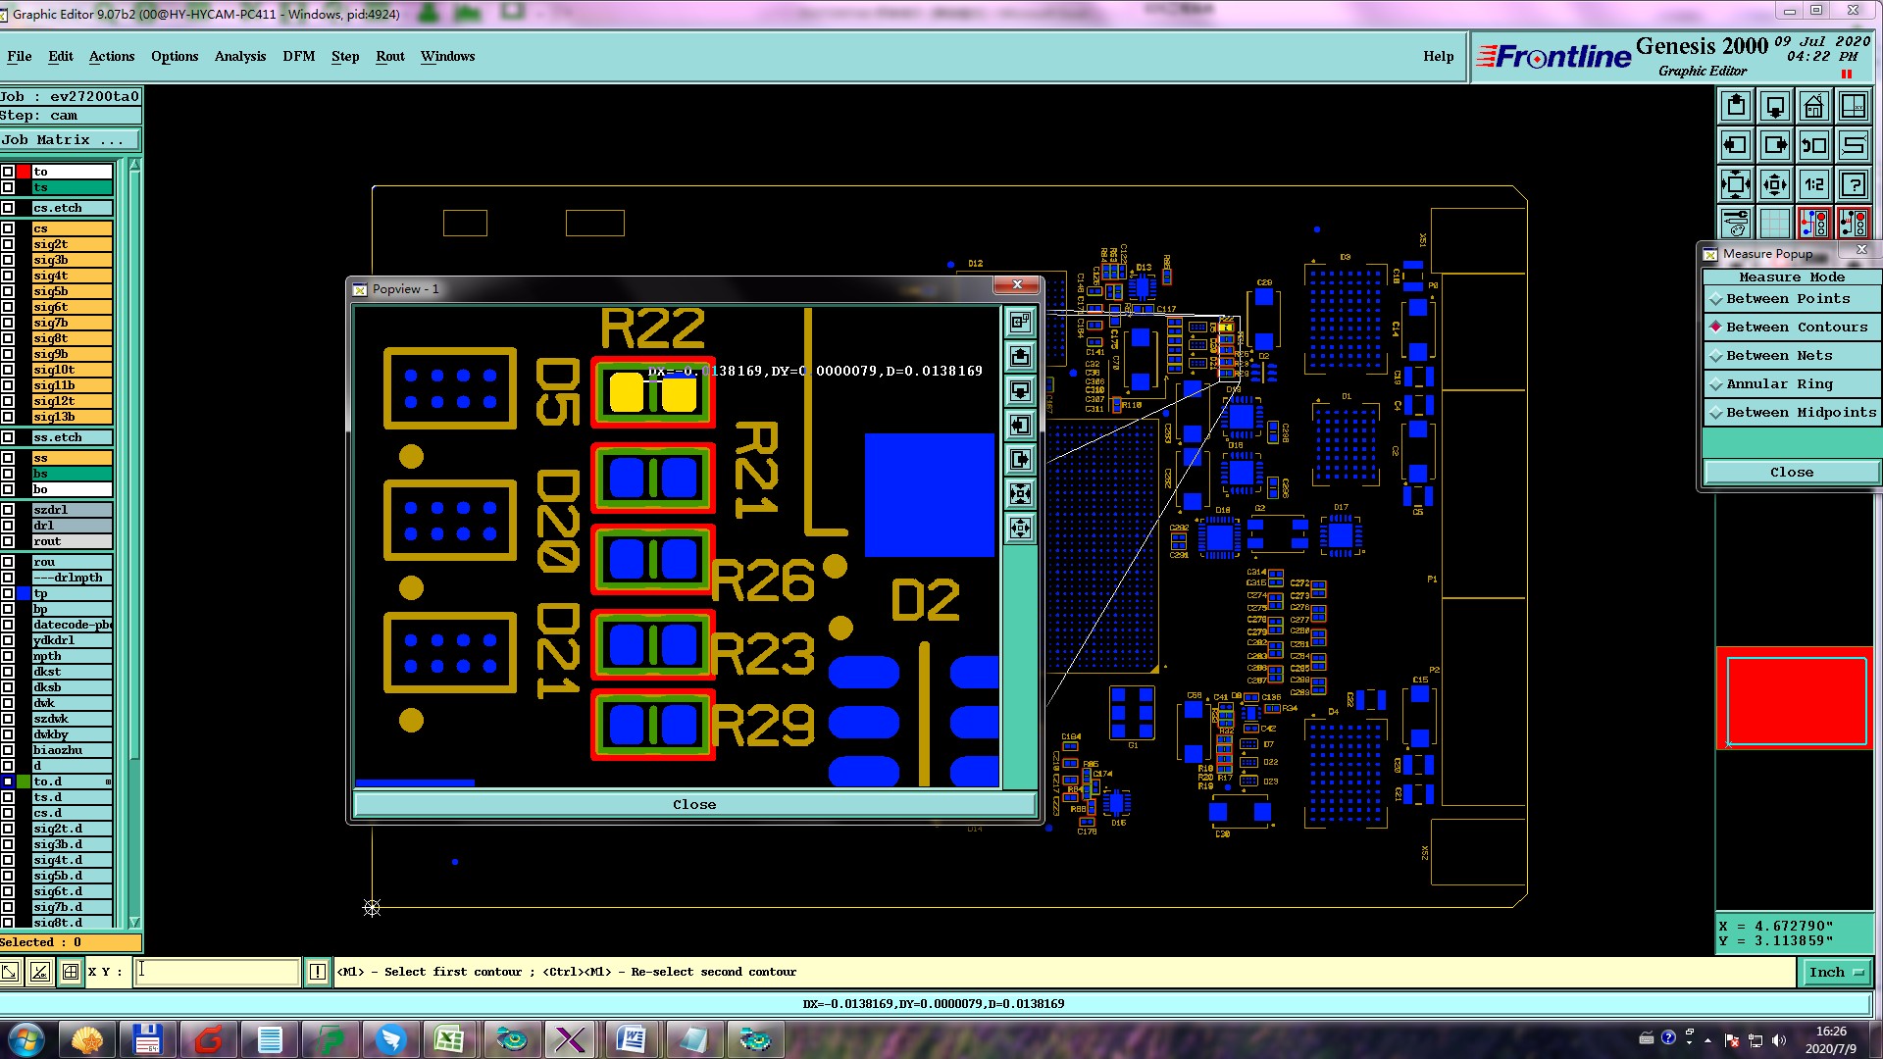This screenshot has height=1059, width=1883.
Task: Click the 1:2 zoom scale icon
Action: pos(1813,184)
